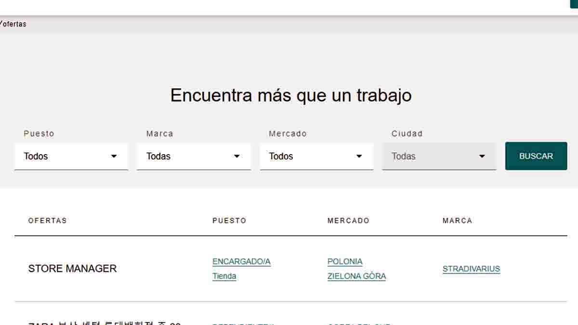578x325 pixels.
Task: Click the arrow icon in the Ciudad filter
Action: tap(482, 156)
